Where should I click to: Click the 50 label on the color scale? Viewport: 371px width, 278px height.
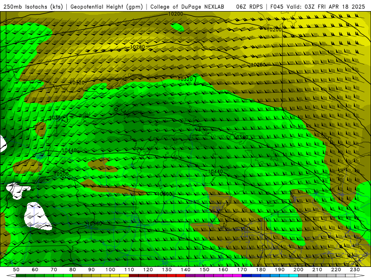tap(16, 270)
